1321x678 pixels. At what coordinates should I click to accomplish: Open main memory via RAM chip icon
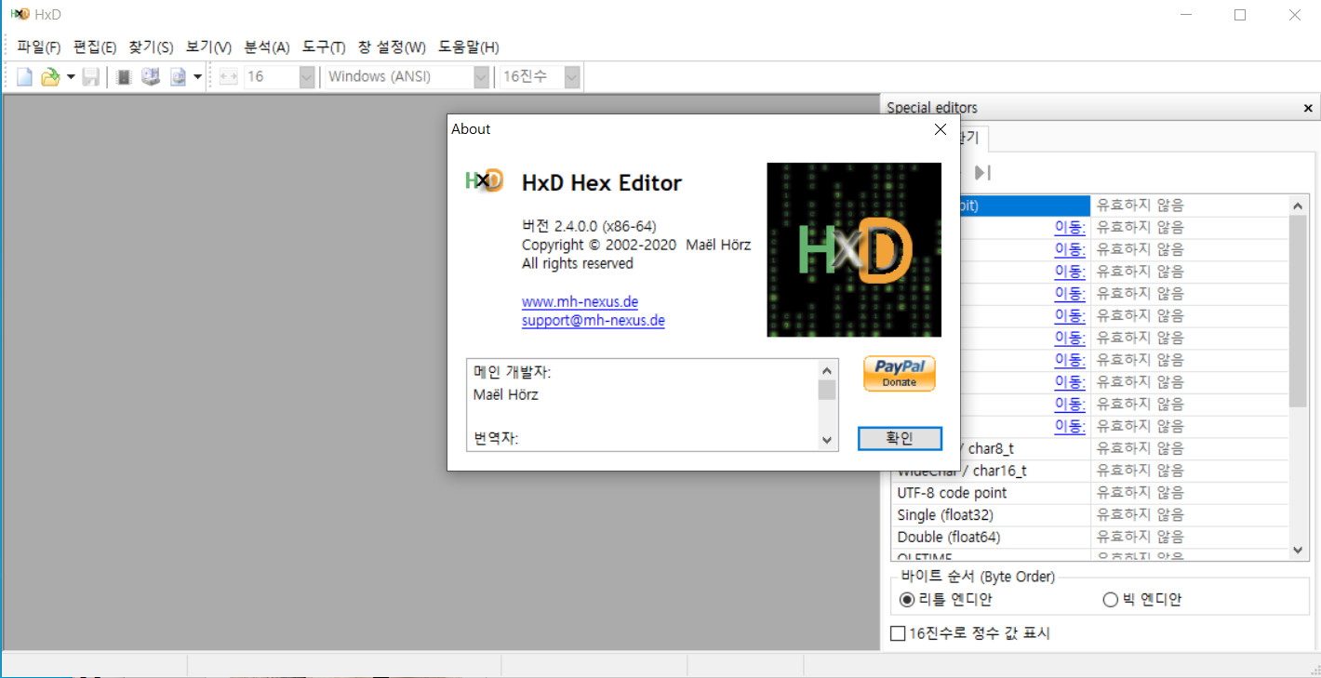[124, 77]
